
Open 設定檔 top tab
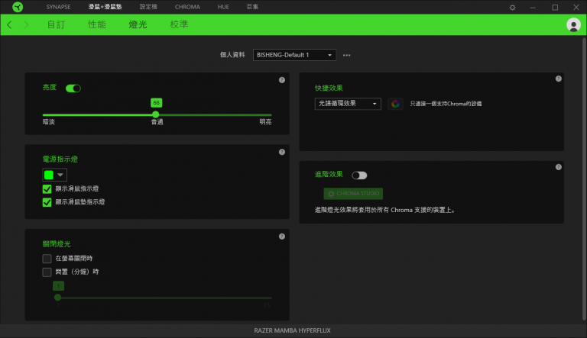coord(148,7)
